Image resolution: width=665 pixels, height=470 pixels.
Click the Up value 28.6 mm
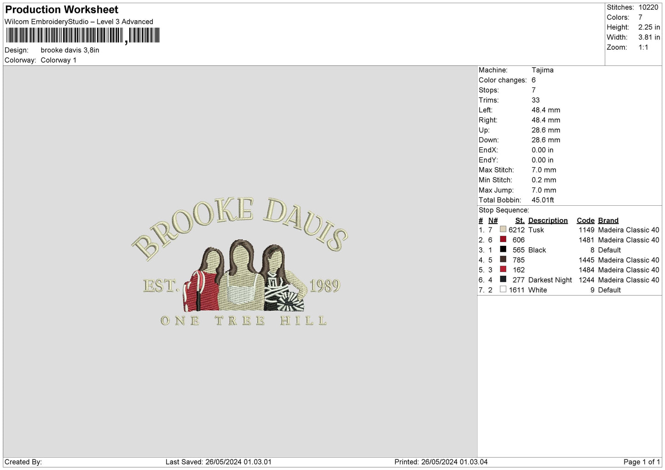pos(546,130)
